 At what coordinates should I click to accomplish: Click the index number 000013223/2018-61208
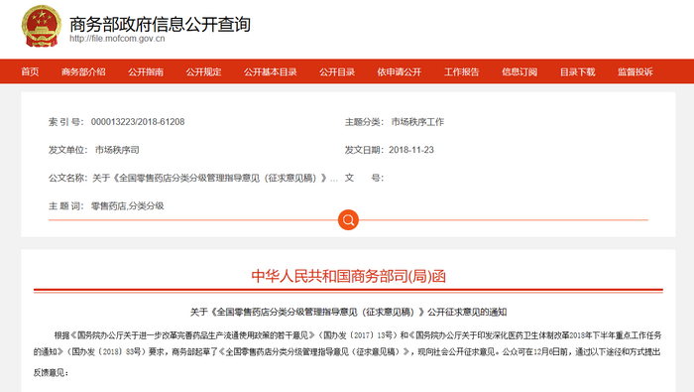point(138,122)
